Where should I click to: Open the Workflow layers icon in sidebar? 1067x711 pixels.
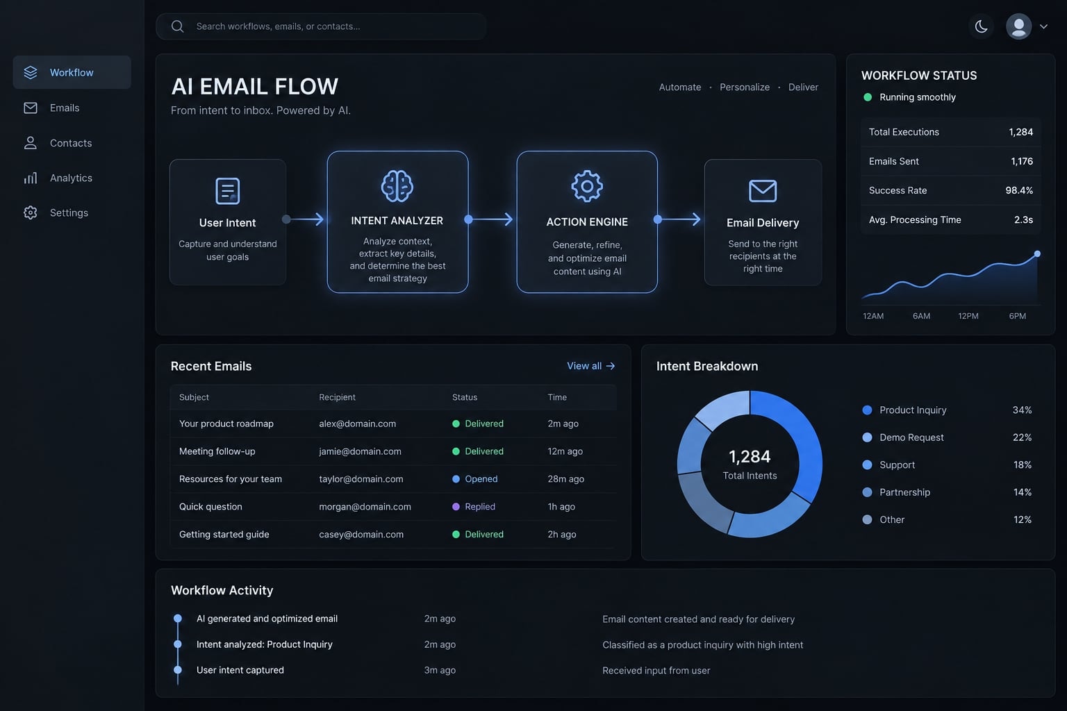coord(31,72)
